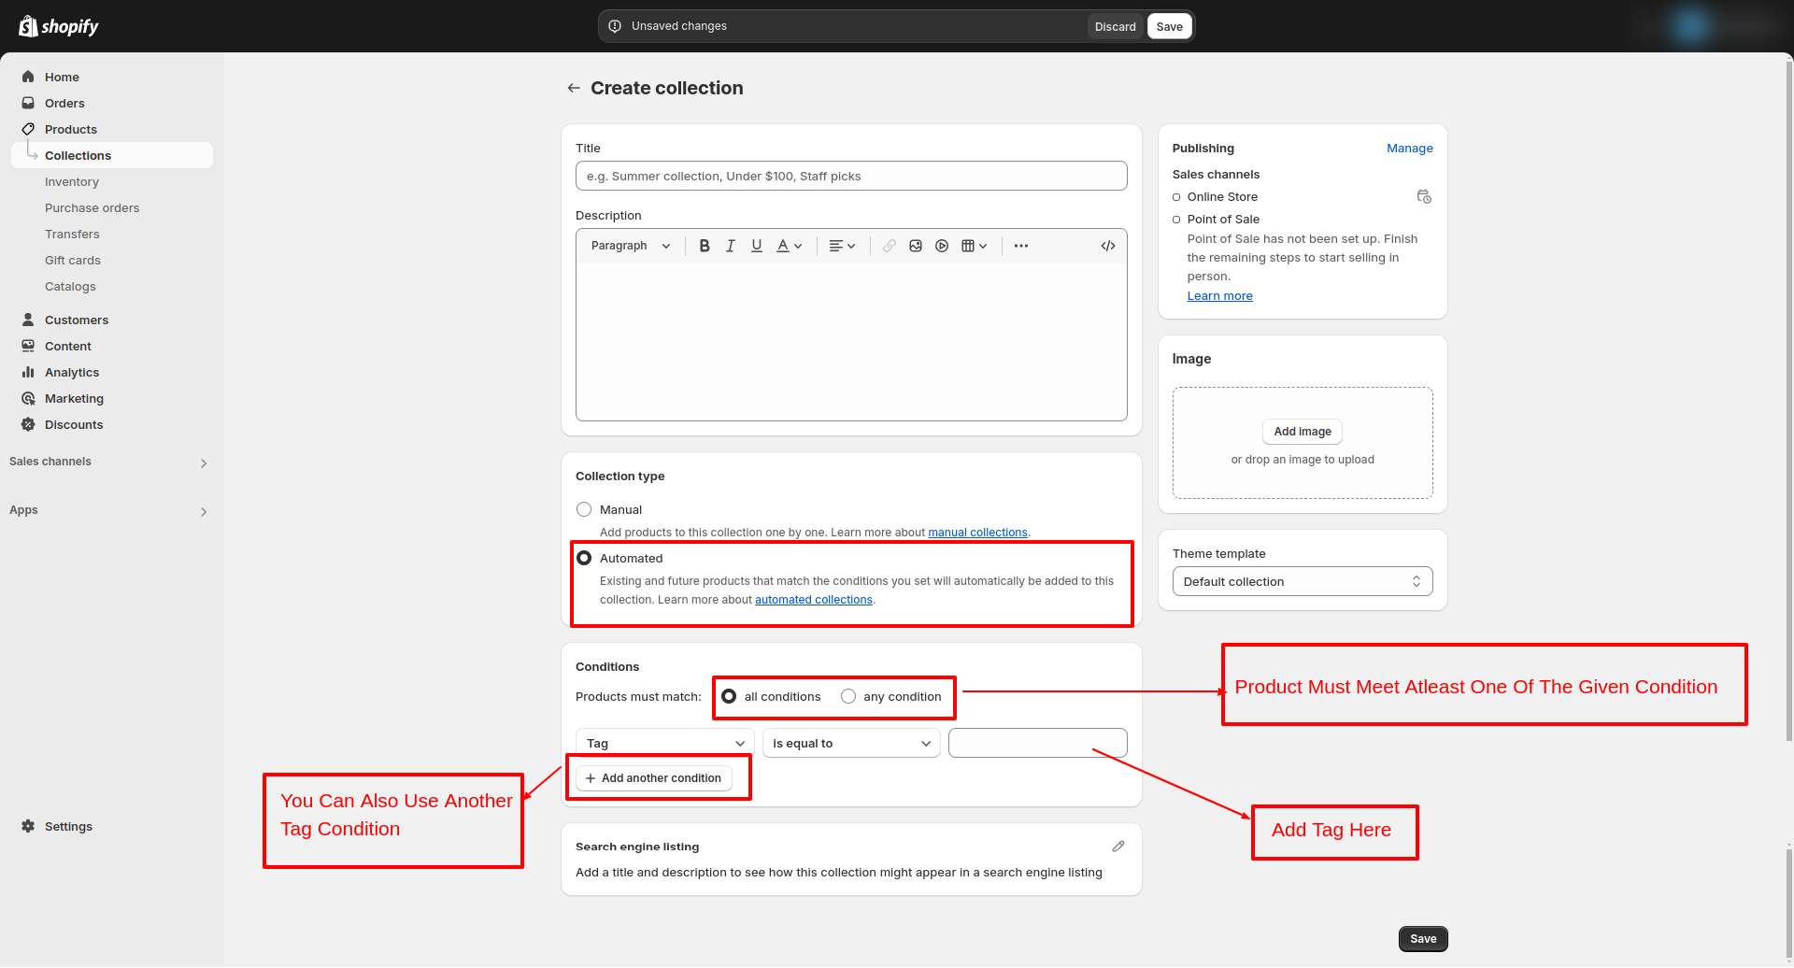
Task: Switch editor to HTML code view
Action: (x=1108, y=246)
